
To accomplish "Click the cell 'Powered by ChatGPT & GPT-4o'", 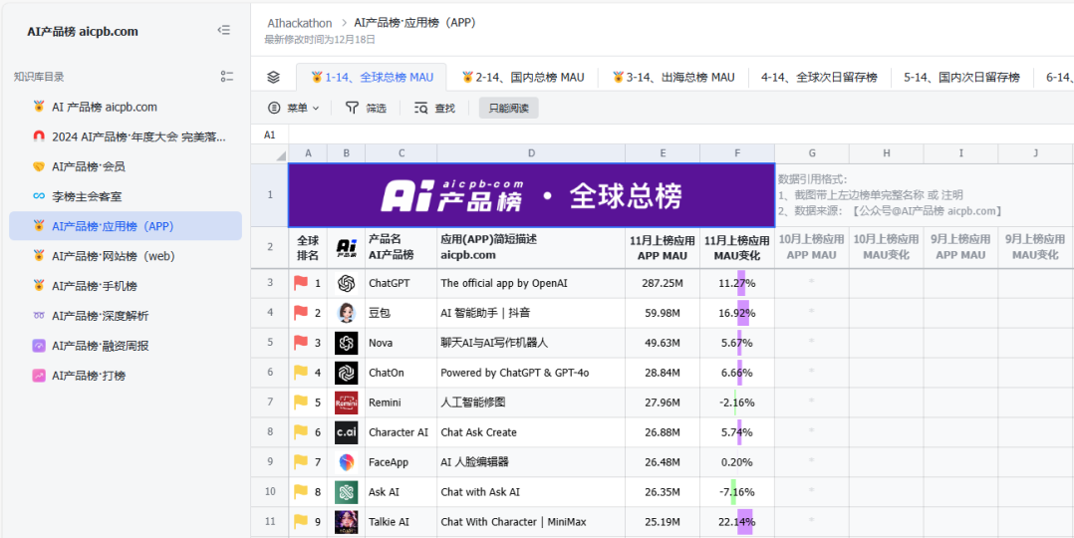I will click(x=531, y=373).
